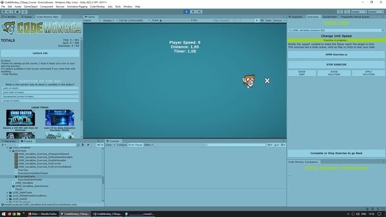Toggle hidden packages visibility count in Project

100,145
